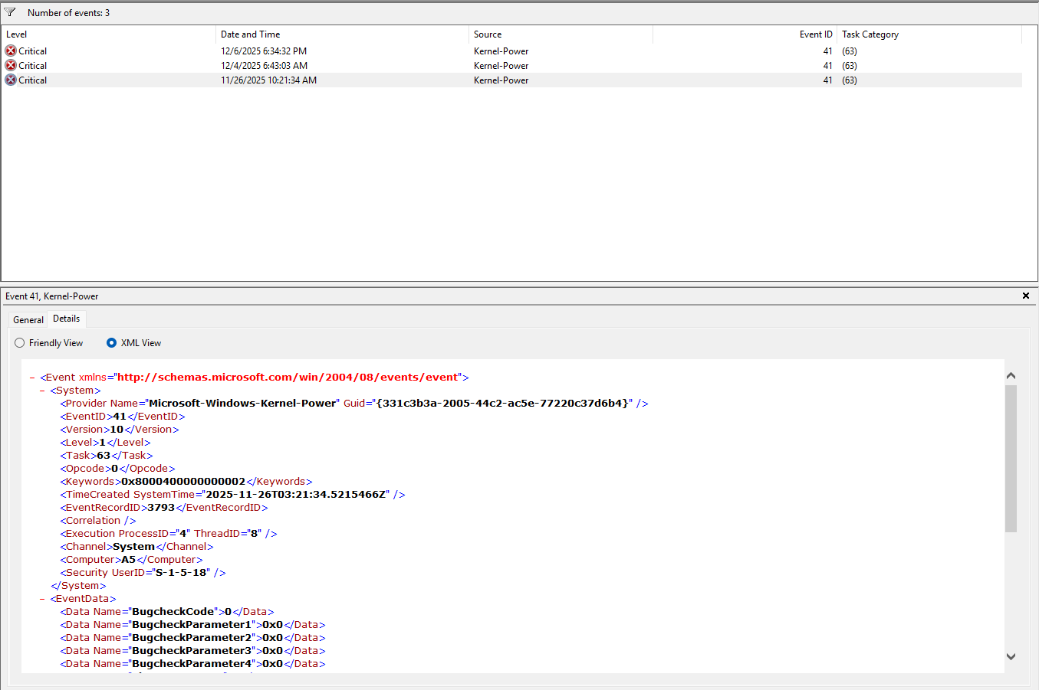Collapse the EventData XML node
Image resolution: width=1039 pixels, height=690 pixels.
click(42, 599)
